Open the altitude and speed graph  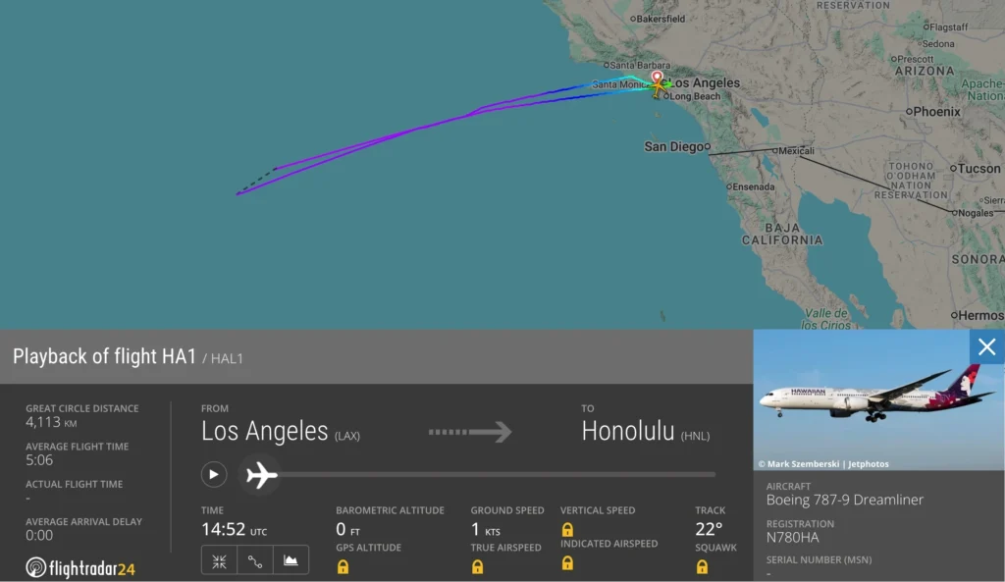[x=291, y=560]
